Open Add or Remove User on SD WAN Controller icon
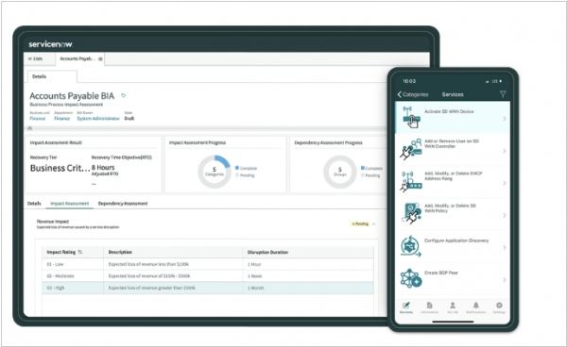 [411, 149]
